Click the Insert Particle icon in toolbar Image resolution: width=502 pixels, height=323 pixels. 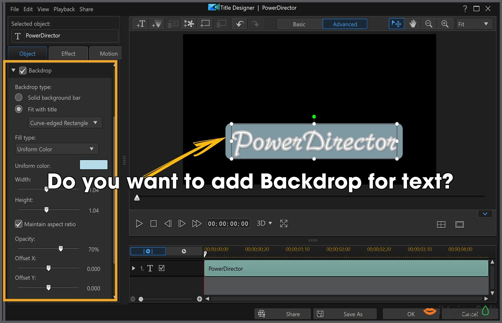click(x=157, y=24)
